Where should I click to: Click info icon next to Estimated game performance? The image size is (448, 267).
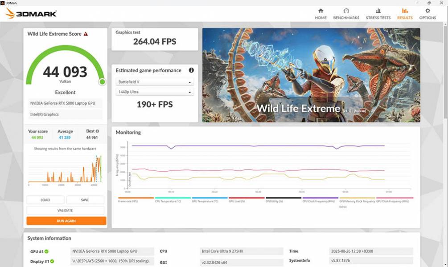click(x=191, y=70)
